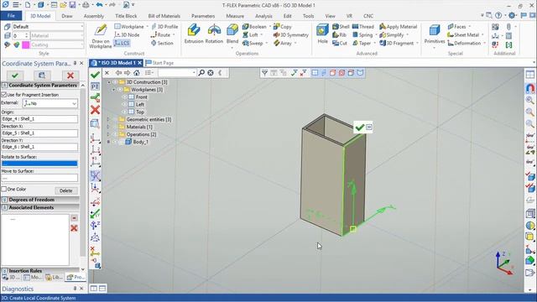This screenshot has width=537, height=302.
Task: Click the filter funnel icon in viewport toolbar
Action: click(x=264, y=73)
